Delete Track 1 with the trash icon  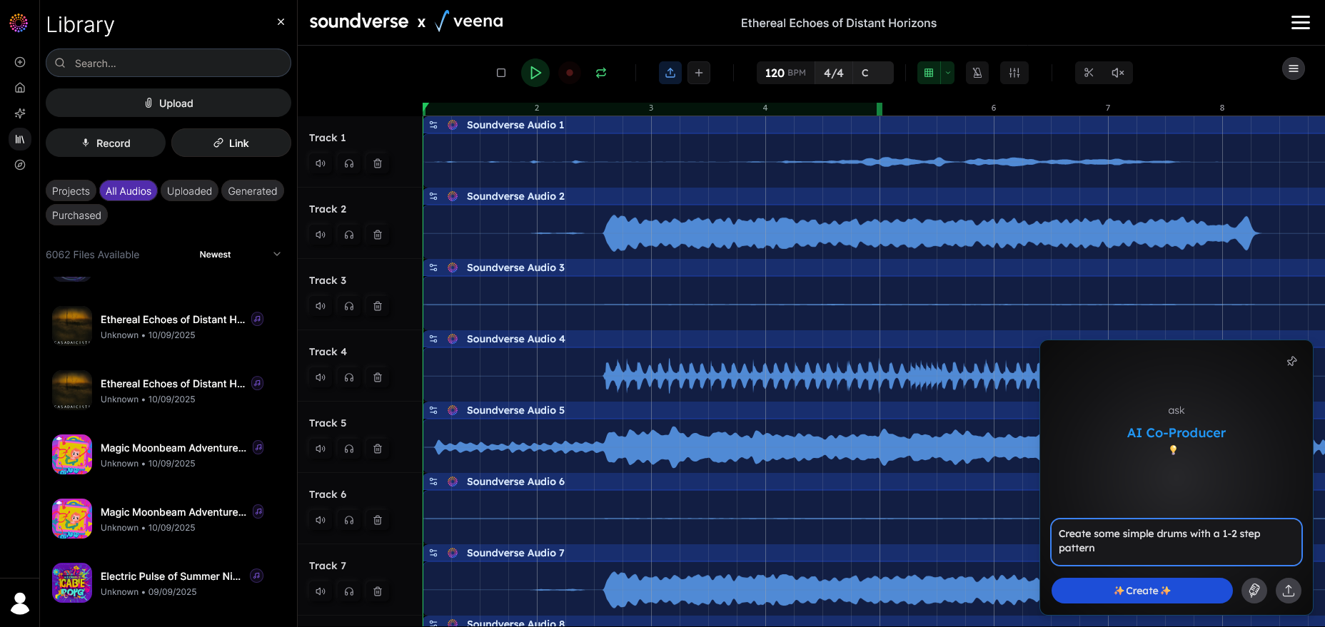coord(378,163)
